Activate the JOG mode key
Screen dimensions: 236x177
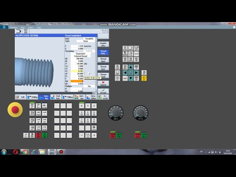click(32, 106)
